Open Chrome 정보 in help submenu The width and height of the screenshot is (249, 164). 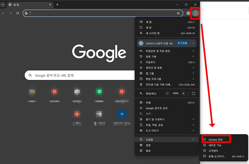click(223, 139)
